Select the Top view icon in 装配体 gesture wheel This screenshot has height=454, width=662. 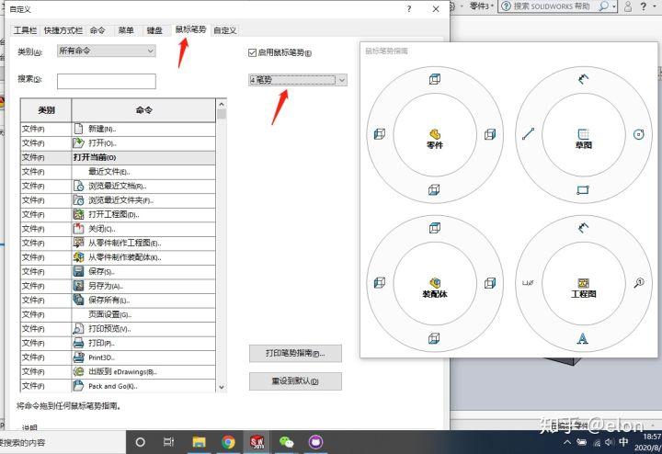pos(434,228)
